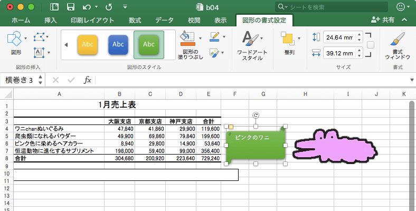Click the feedback smiley face icon
Image resolution: width=416 pixels, height=211 pixels.
point(401,7)
